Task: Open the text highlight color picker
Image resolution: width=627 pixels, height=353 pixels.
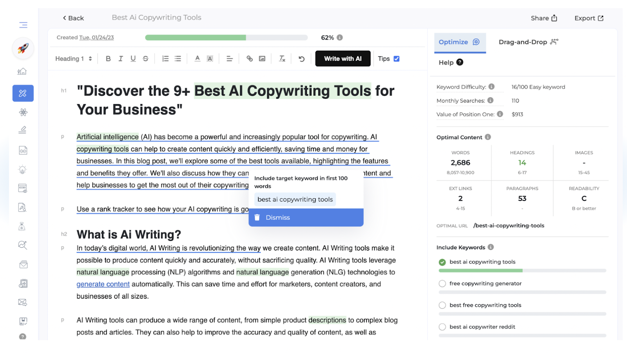Action: (210, 59)
